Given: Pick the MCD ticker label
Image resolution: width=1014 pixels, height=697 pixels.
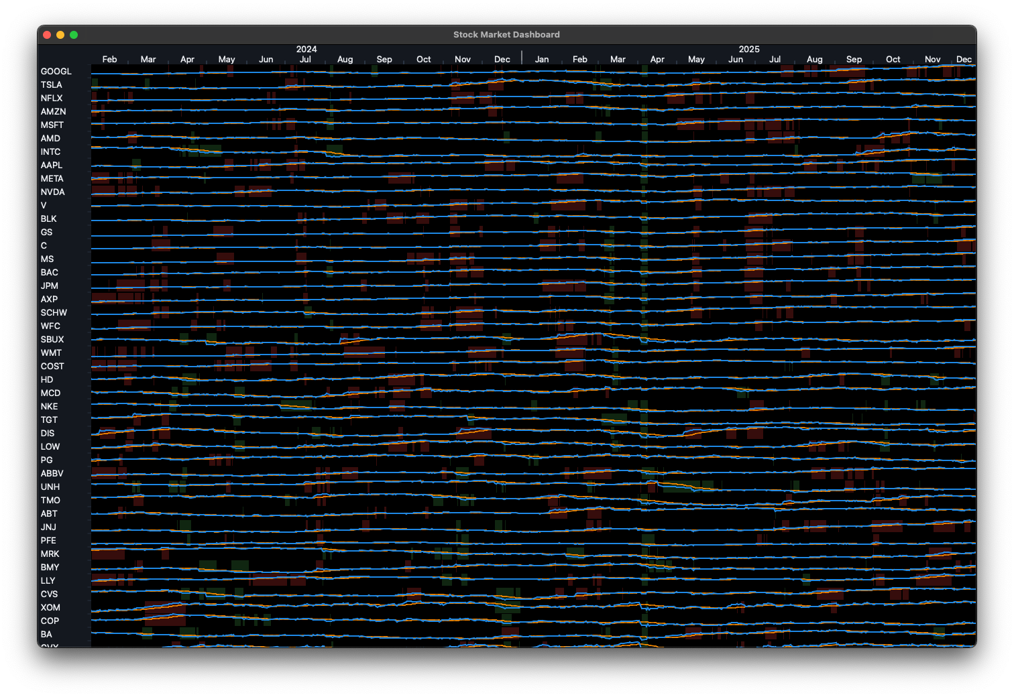Looking at the screenshot, I should click(x=50, y=393).
